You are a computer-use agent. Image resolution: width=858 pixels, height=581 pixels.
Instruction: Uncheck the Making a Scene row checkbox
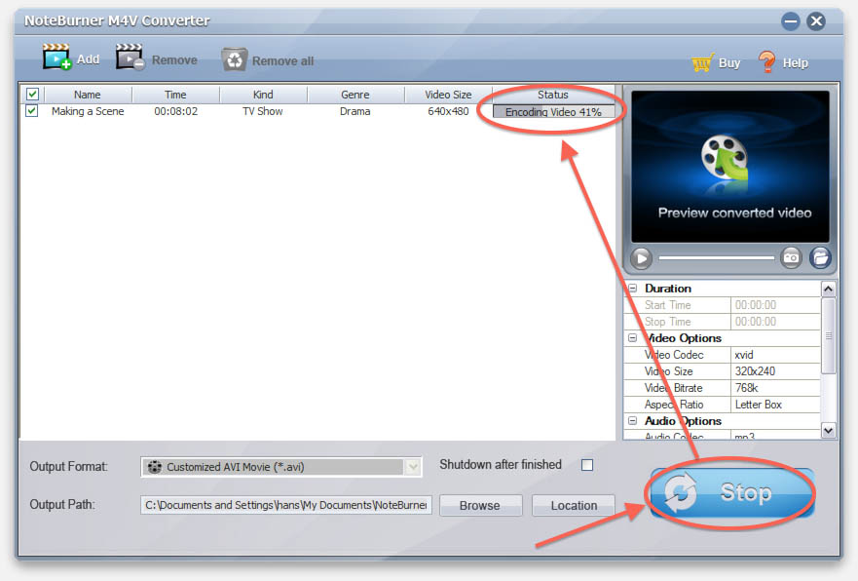coord(32,111)
